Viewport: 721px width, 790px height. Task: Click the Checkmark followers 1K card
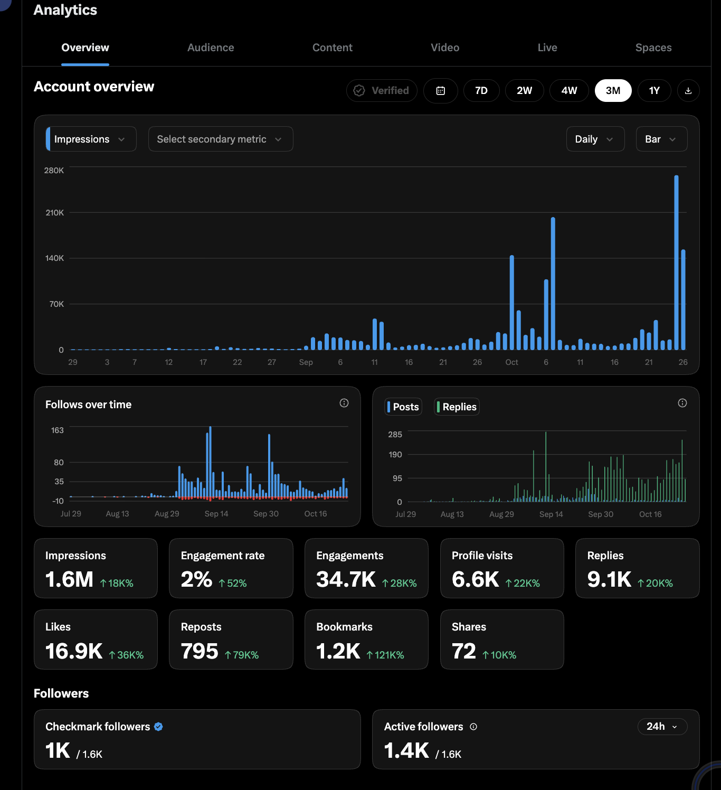pos(197,739)
